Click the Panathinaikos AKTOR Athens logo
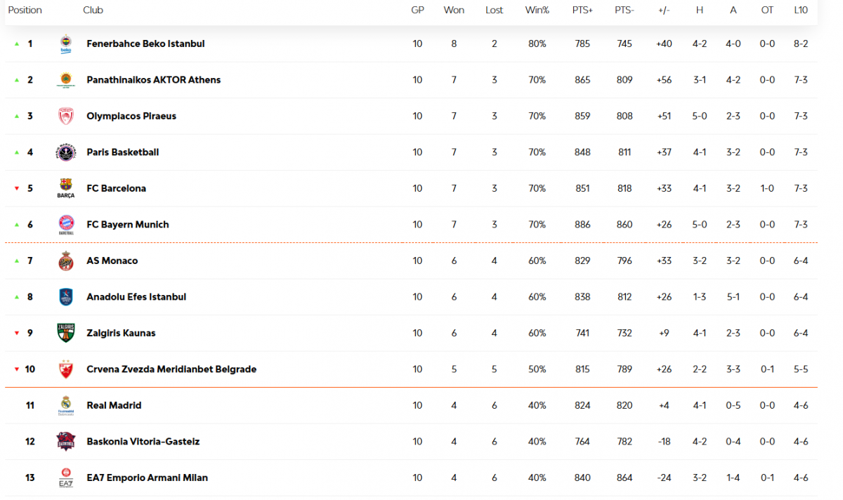 click(x=65, y=80)
